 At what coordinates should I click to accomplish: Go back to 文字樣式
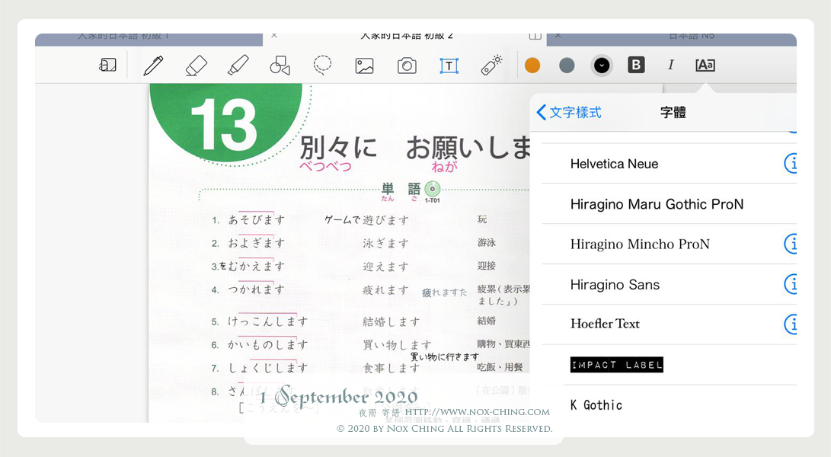pos(569,113)
